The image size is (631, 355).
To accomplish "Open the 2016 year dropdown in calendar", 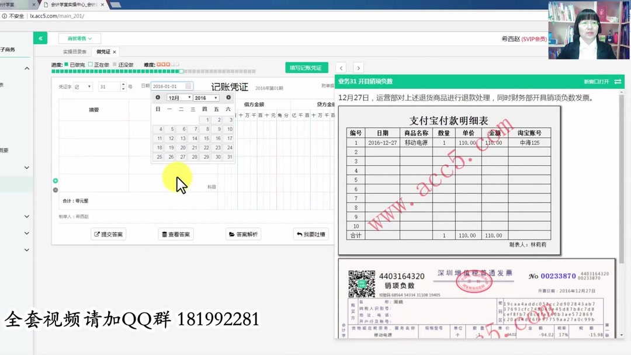I will point(206,98).
